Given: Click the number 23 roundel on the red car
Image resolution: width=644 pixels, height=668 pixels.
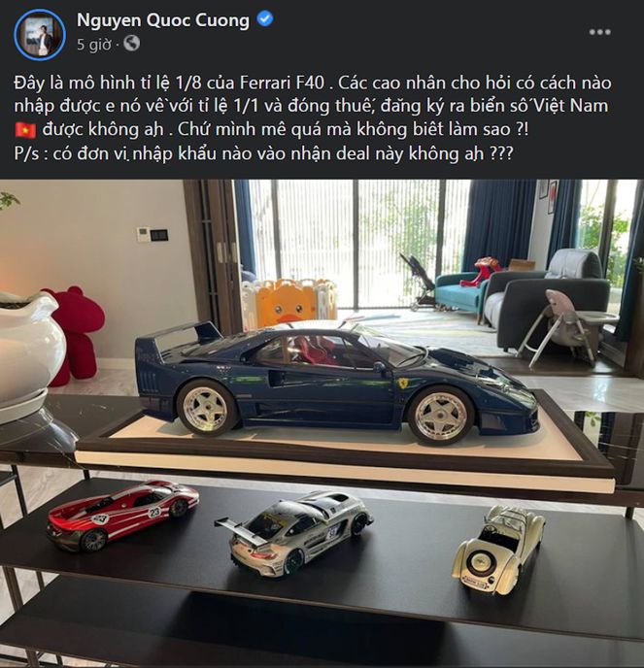Looking at the screenshot, I should 153,512.
